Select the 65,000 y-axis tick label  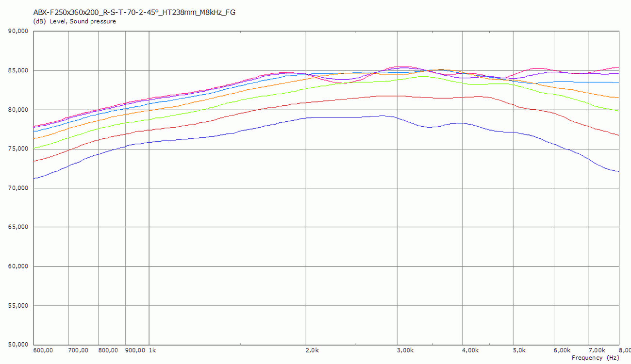point(18,227)
